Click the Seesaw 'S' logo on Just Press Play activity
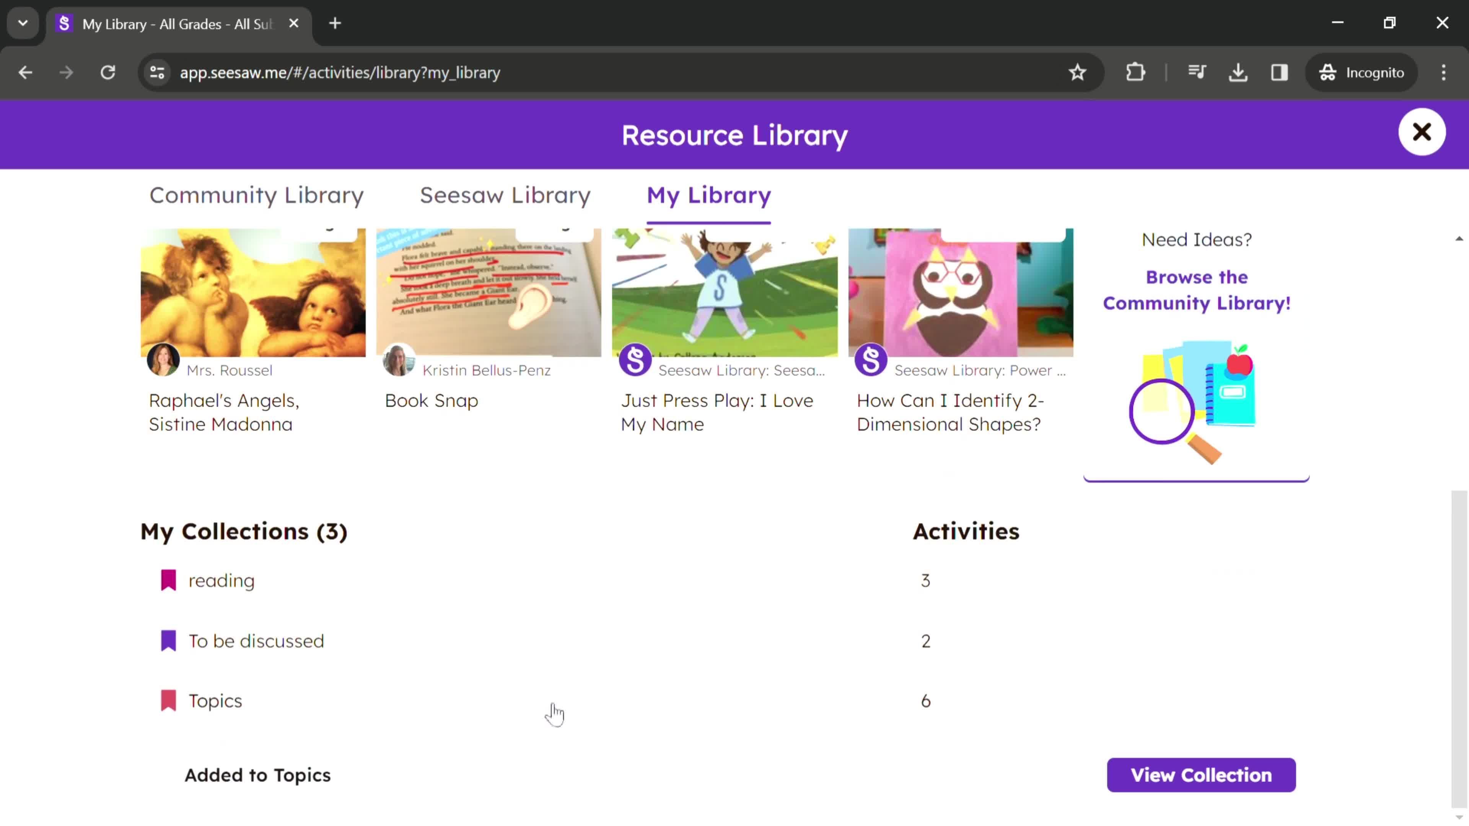Screen dimensions: 1469x826 click(636, 361)
